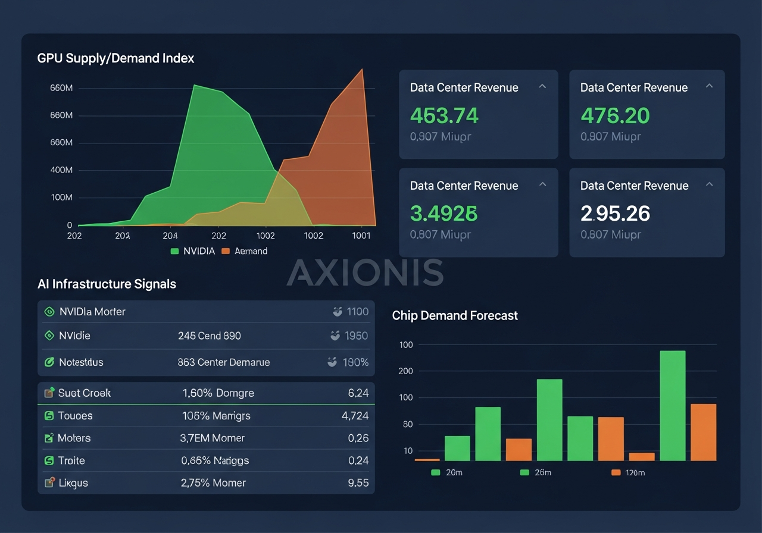Image resolution: width=762 pixels, height=533 pixels.
Task: Click the green diamond icon beside NVIdie
Action: pos(49,336)
